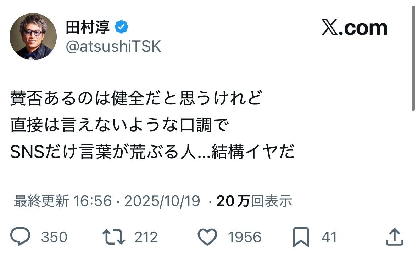This screenshot has width=418, height=257.
Task: Click the vertical scrollbar on the right
Action: point(413,58)
